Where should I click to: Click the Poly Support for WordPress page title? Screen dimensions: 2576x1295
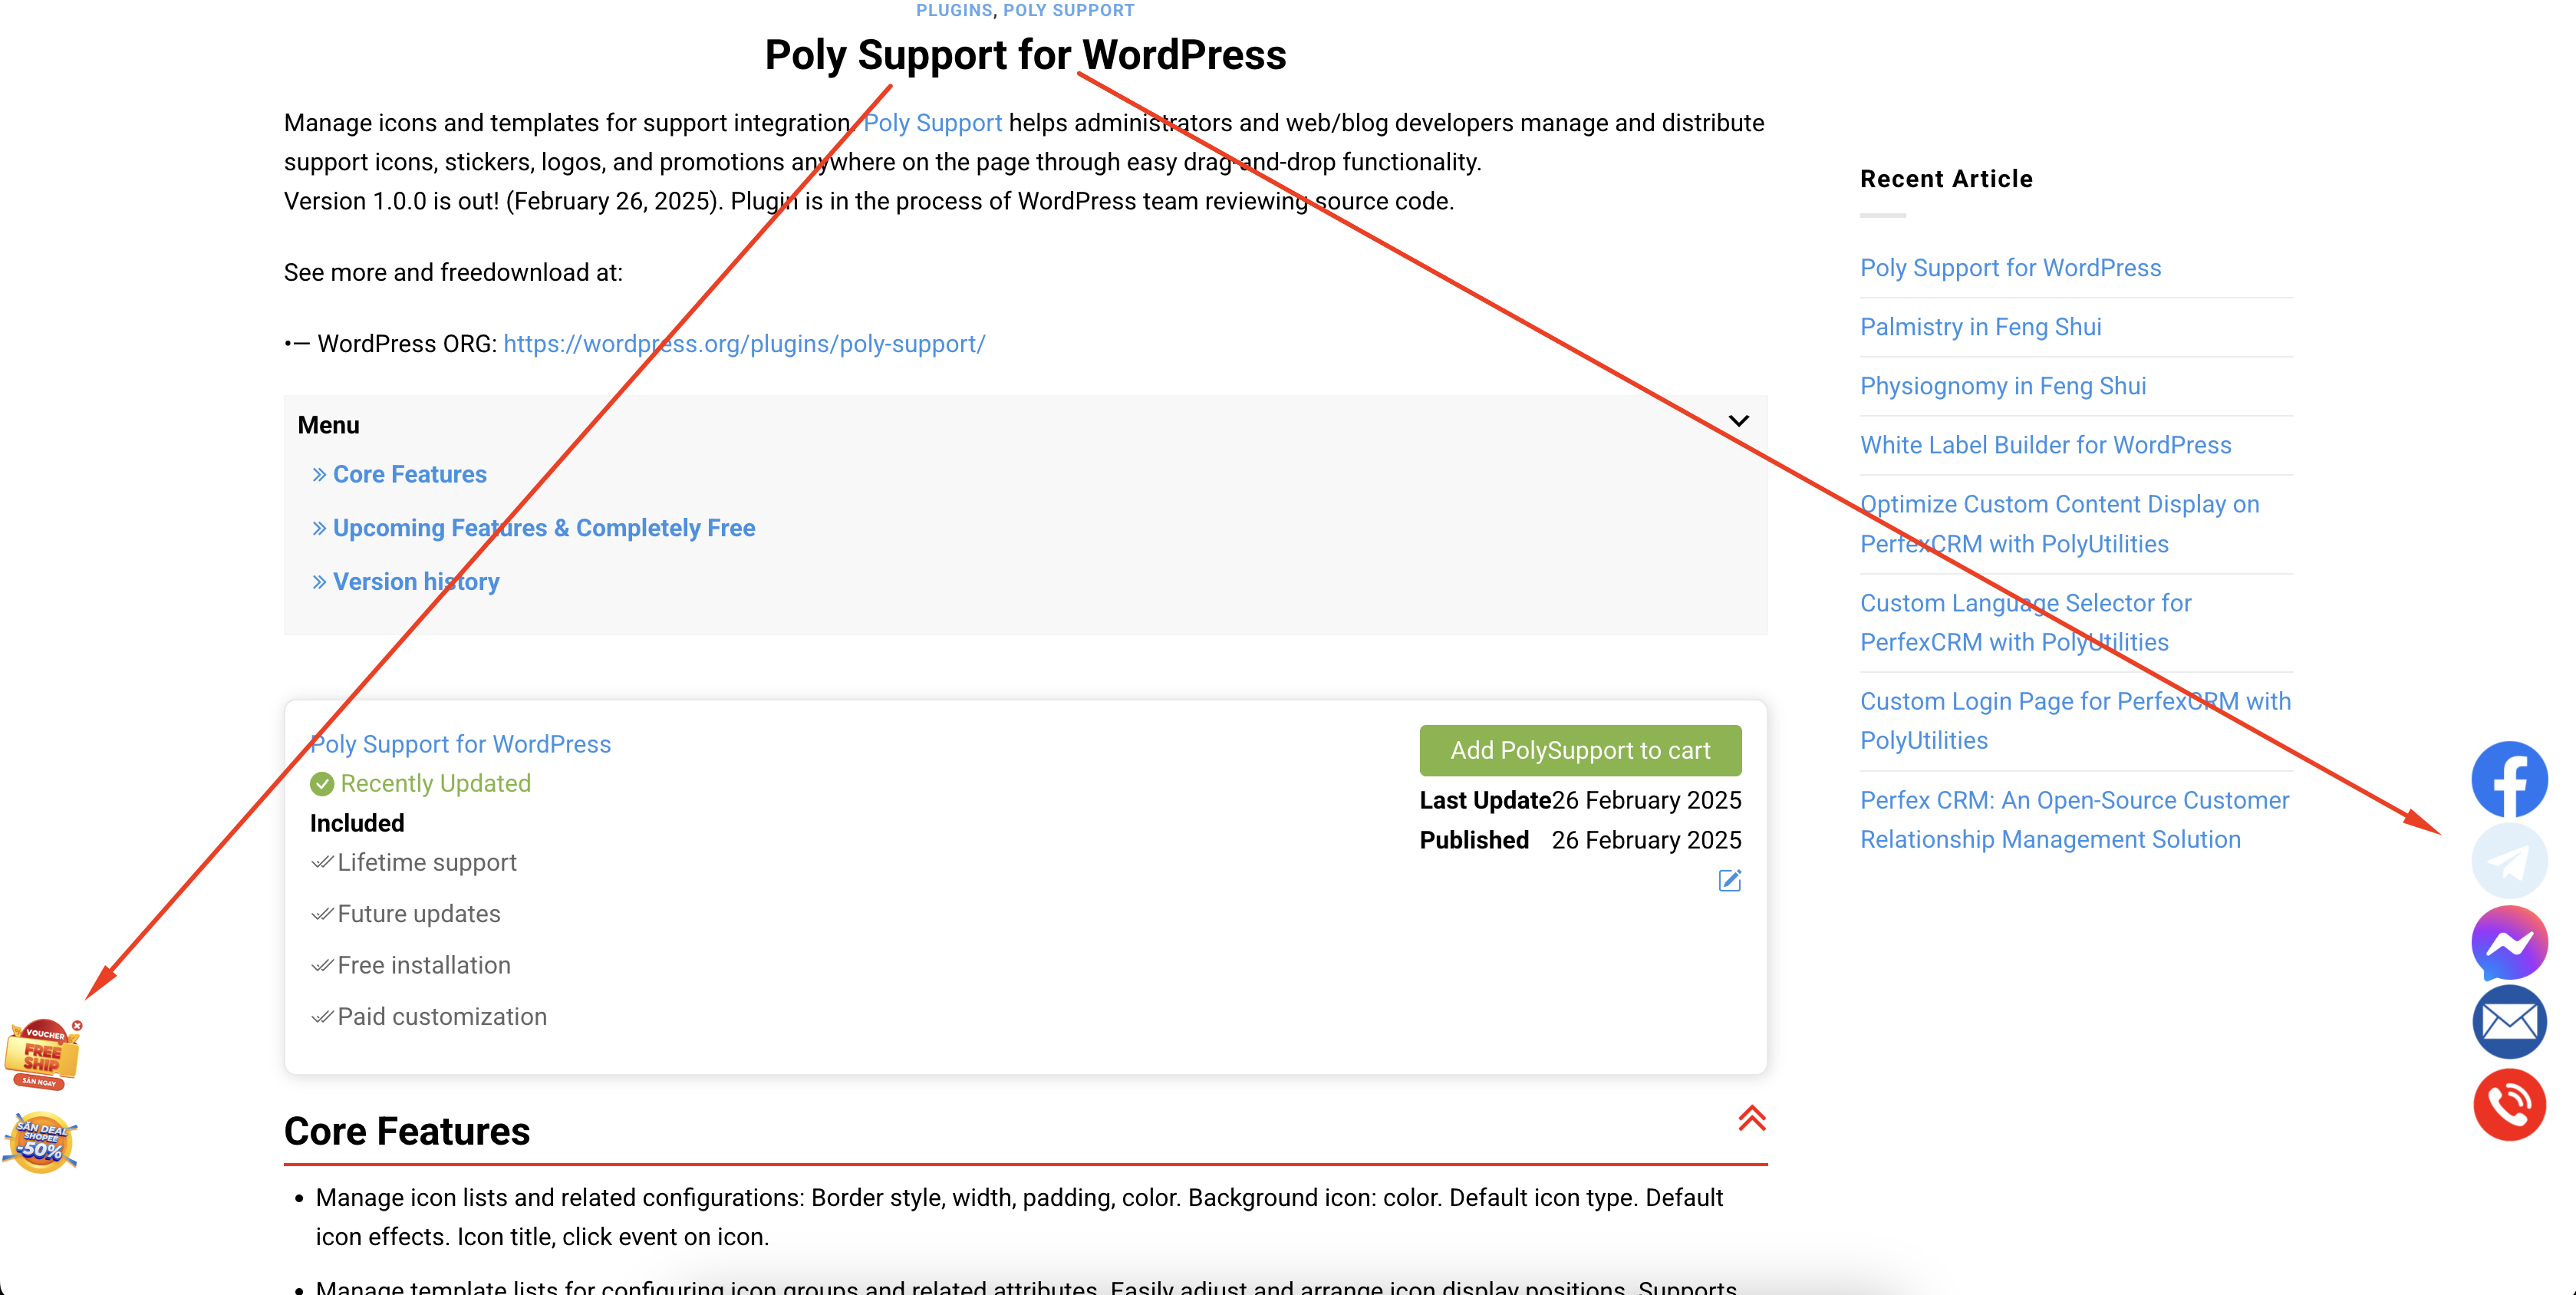pos(1025,55)
